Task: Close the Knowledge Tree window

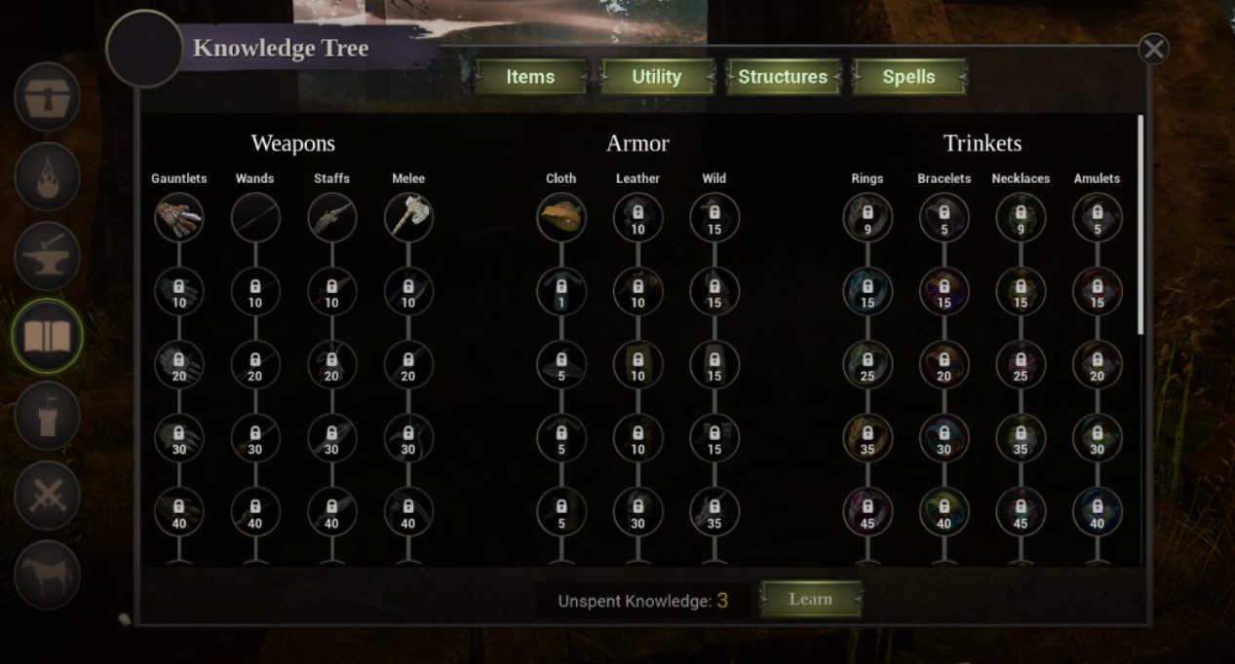Action: [1153, 49]
